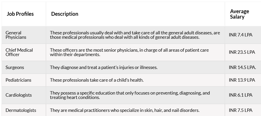Select the Chief Medical Officer cell
The image size is (261, 116).
[19, 52]
